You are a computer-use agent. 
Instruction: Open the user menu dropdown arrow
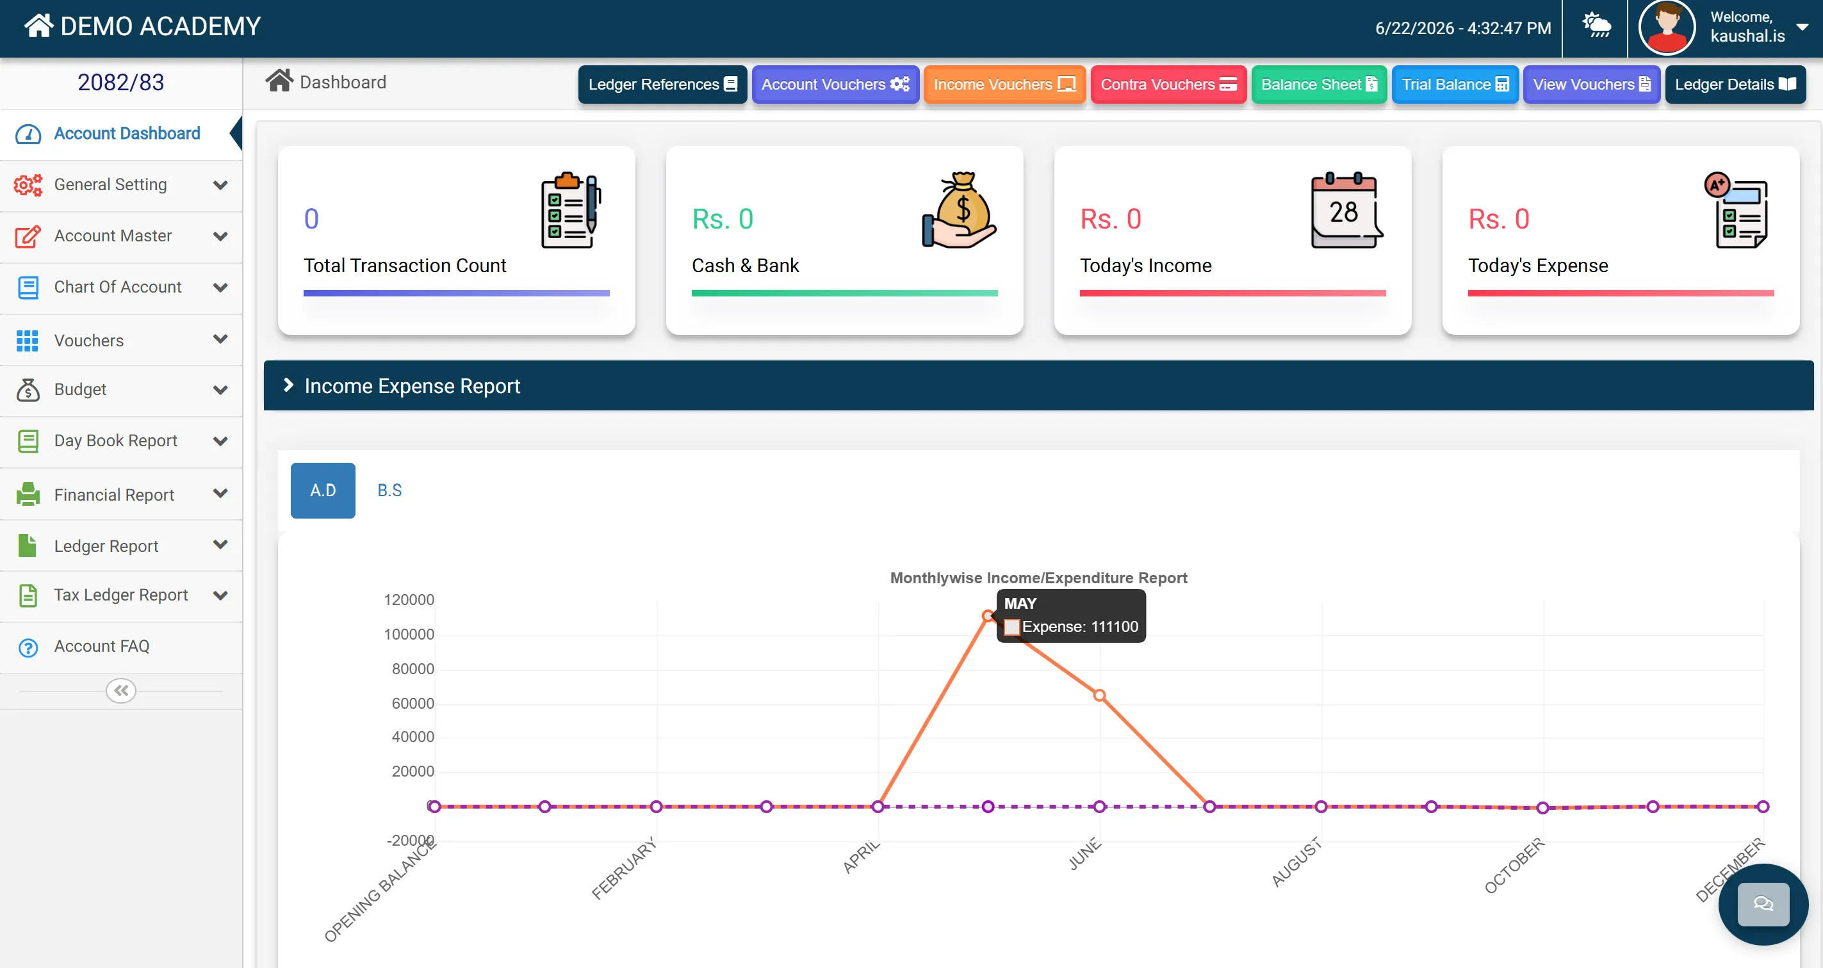click(x=1802, y=26)
